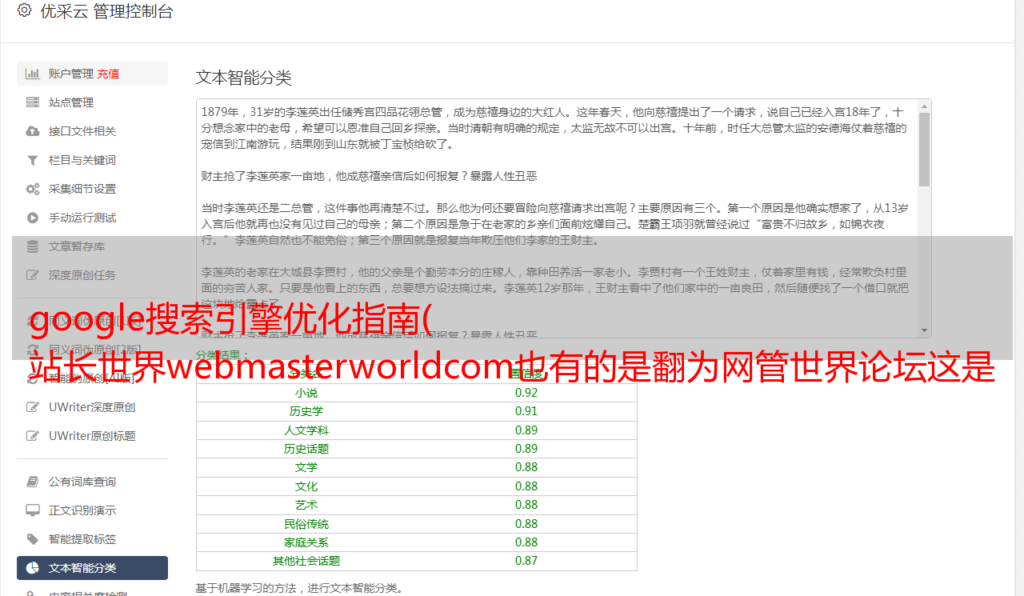Image resolution: width=1024 pixels, height=596 pixels.
Task: Click the 文本智能分类 page heading
Action: 244,78
